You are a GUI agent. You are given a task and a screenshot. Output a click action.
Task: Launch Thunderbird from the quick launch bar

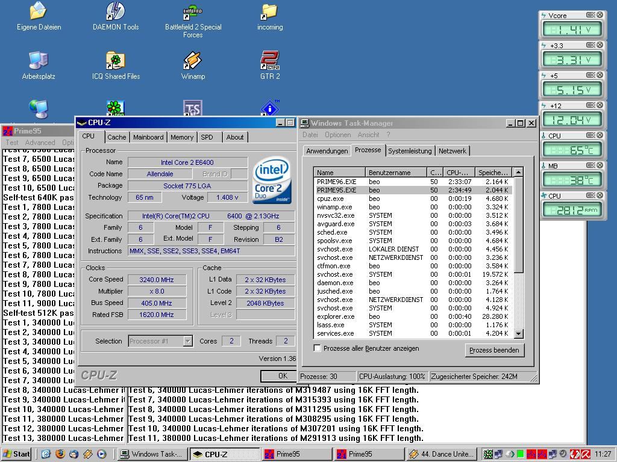[74, 454]
